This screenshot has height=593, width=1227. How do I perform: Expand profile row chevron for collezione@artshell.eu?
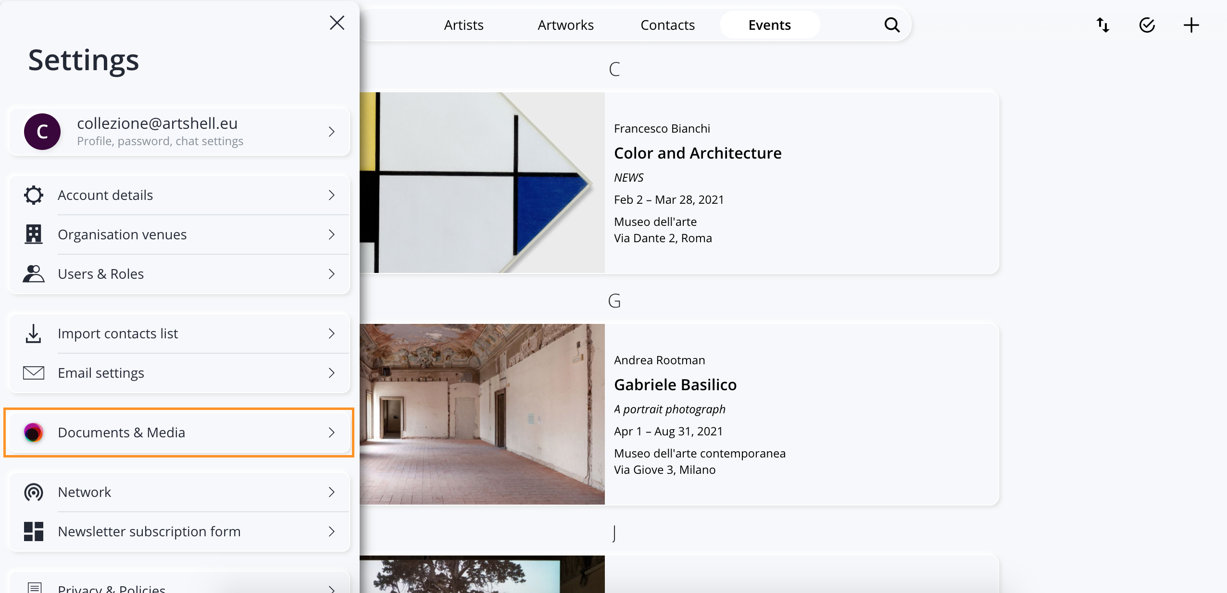pos(332,132)
